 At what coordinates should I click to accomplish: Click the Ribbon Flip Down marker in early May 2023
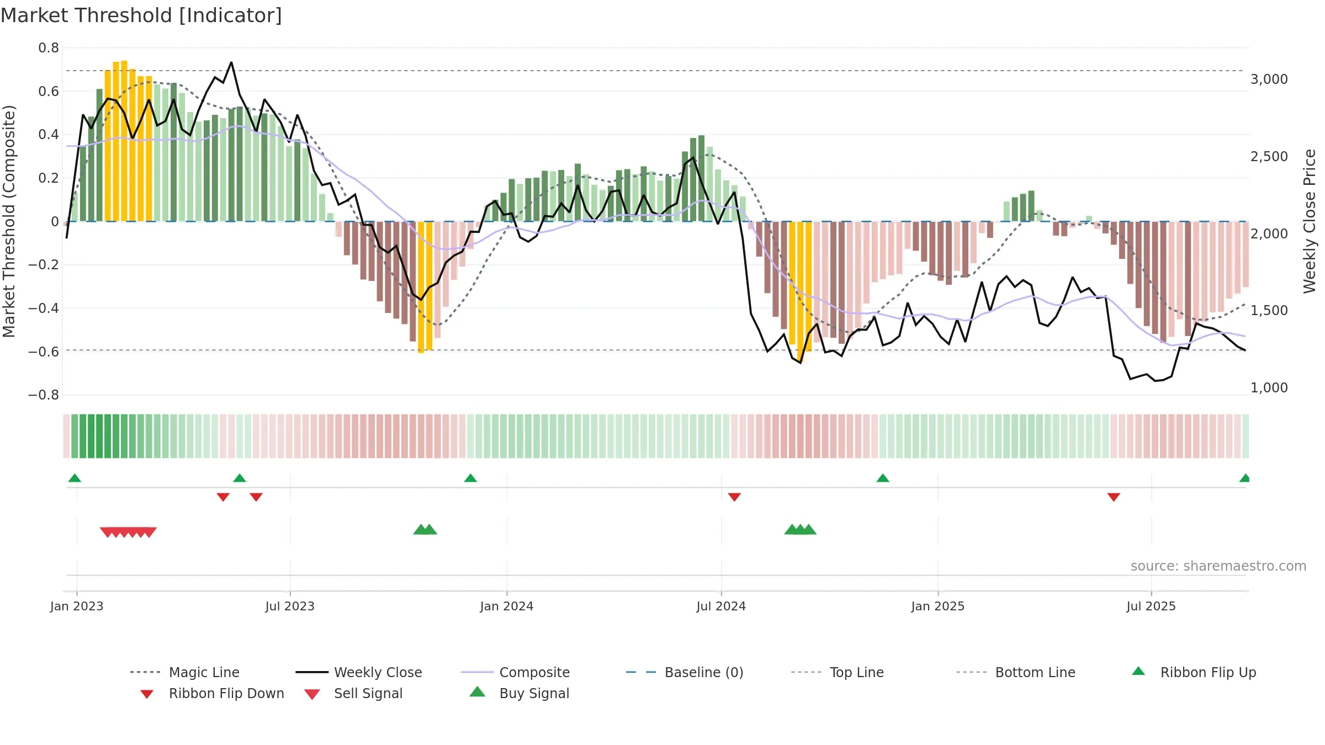point(223,497)
